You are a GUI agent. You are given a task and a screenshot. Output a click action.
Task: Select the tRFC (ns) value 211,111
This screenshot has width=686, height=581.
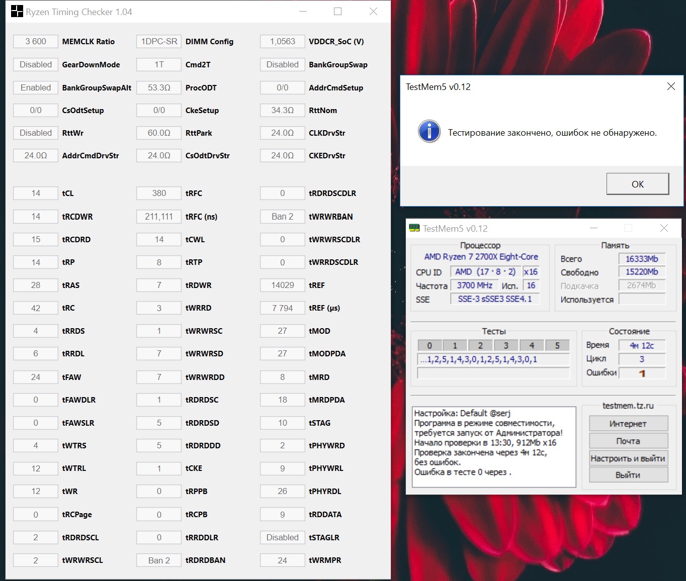click(x=159, y=217)
